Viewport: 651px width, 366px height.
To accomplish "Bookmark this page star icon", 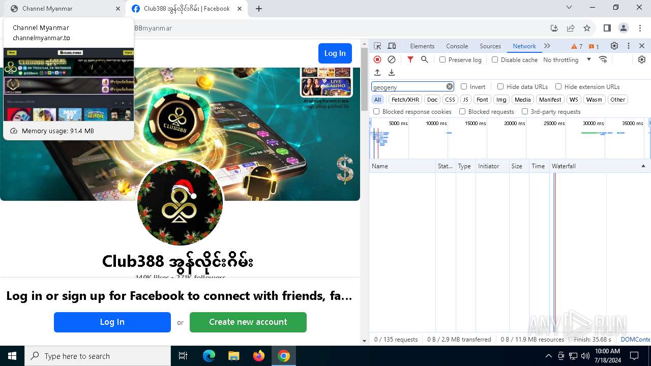I will (587, 28).
